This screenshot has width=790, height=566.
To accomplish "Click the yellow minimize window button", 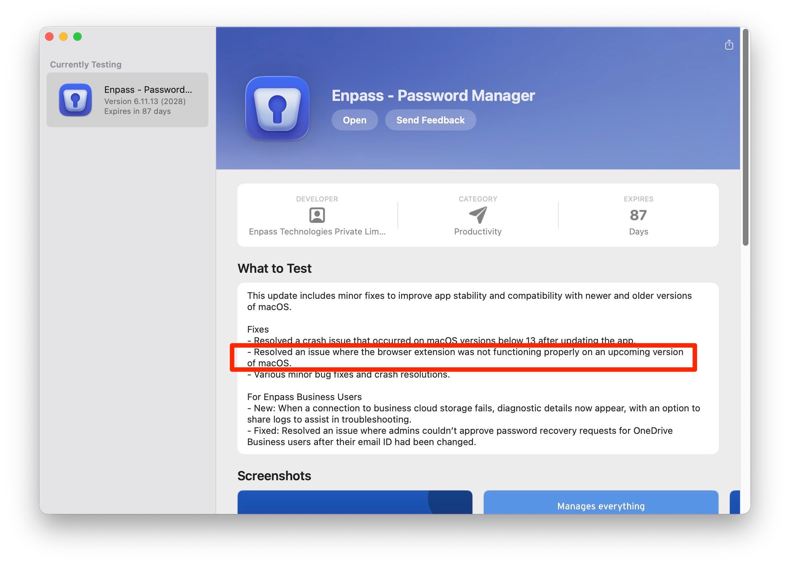I will (63, 37).
